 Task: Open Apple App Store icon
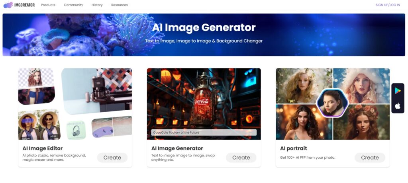tap(398, 106)
